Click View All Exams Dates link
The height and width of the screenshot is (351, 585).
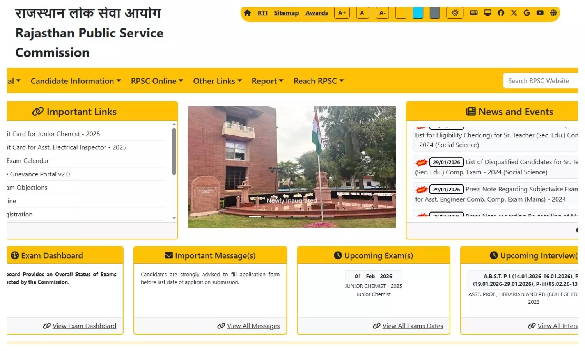[412, 326]
